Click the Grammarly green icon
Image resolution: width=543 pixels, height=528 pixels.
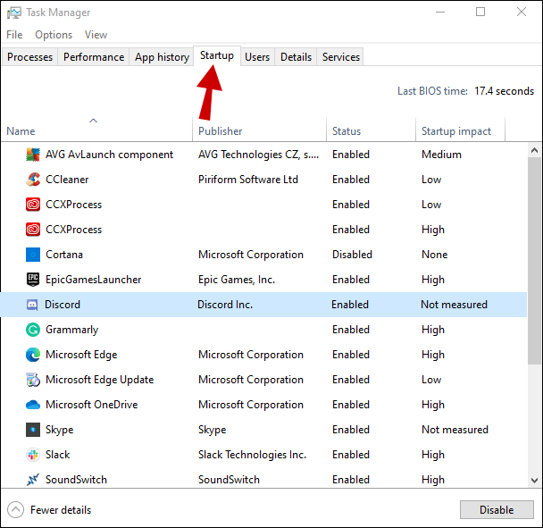click(x=33, y=330)
